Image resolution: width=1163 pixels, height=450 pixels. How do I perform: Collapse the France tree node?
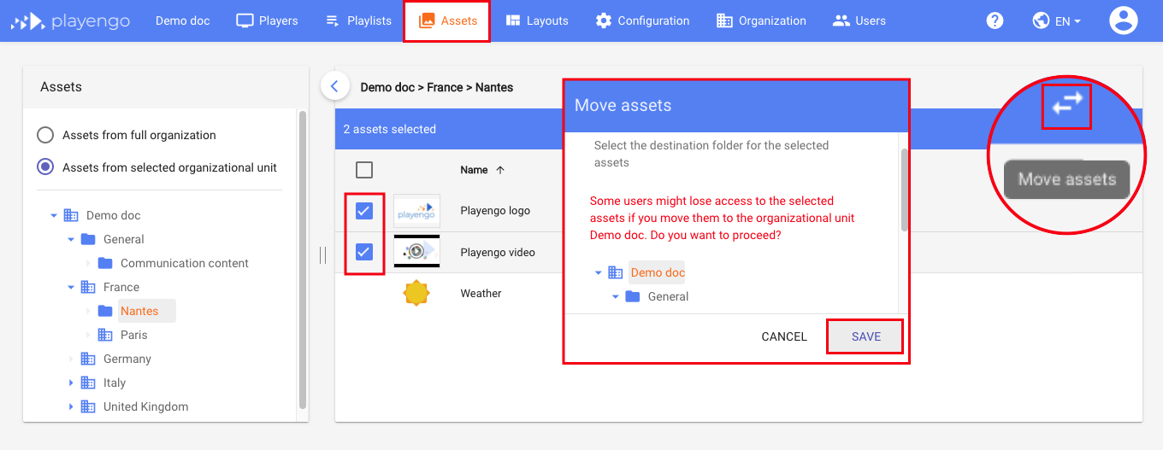tap(72, 287)
